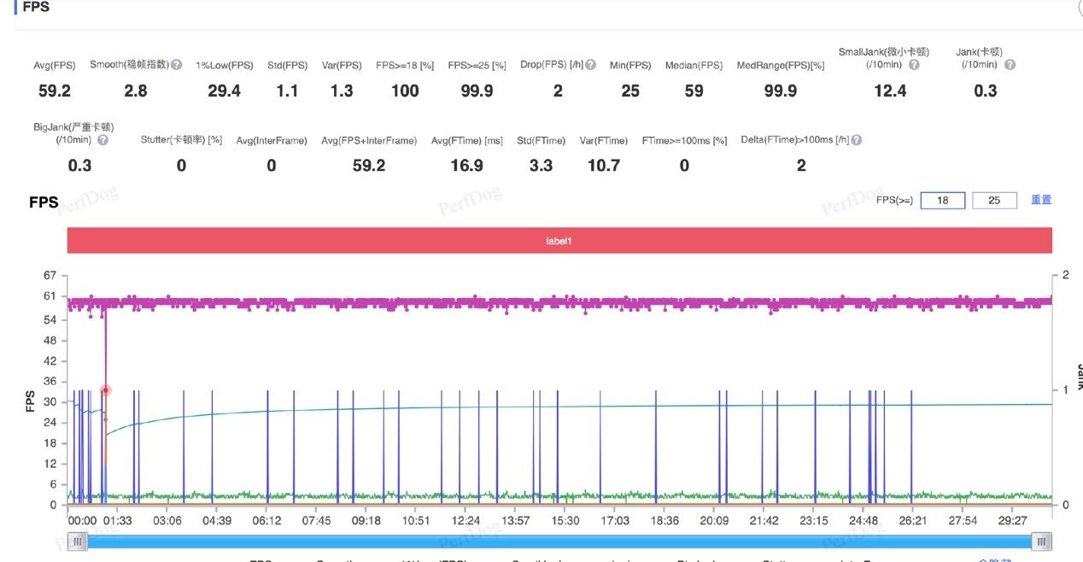Click the Stutter(卡顿率) metric label
This screenshot has width=1083, height=562.
181,140
